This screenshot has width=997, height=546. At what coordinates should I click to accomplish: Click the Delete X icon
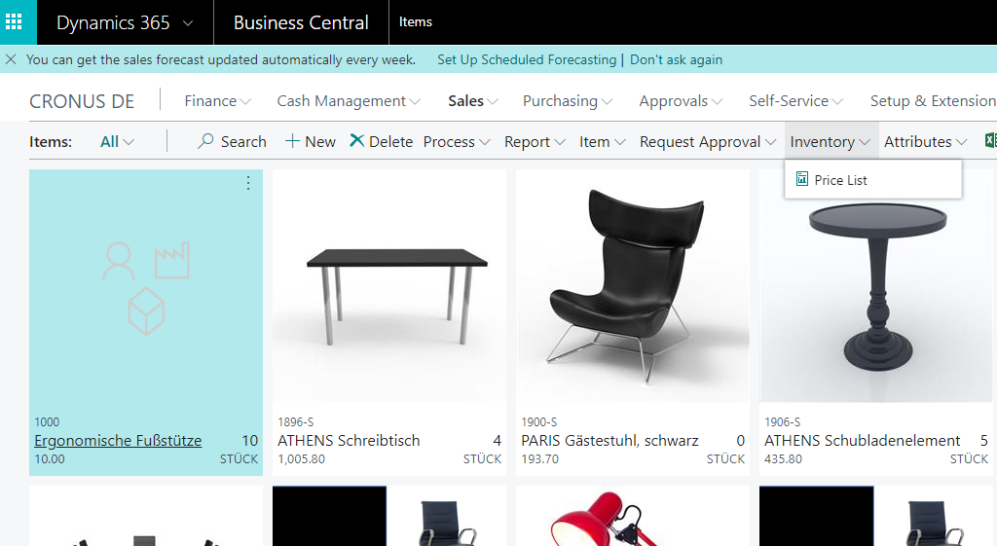pyautogui.click(x=357, y=141)
